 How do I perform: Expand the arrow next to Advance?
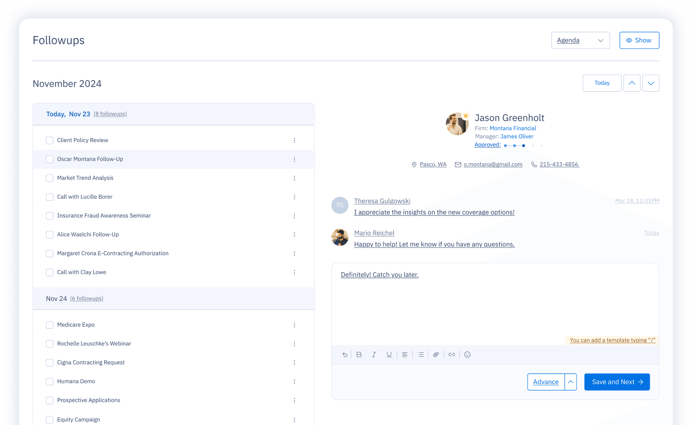tap(571, 382)
